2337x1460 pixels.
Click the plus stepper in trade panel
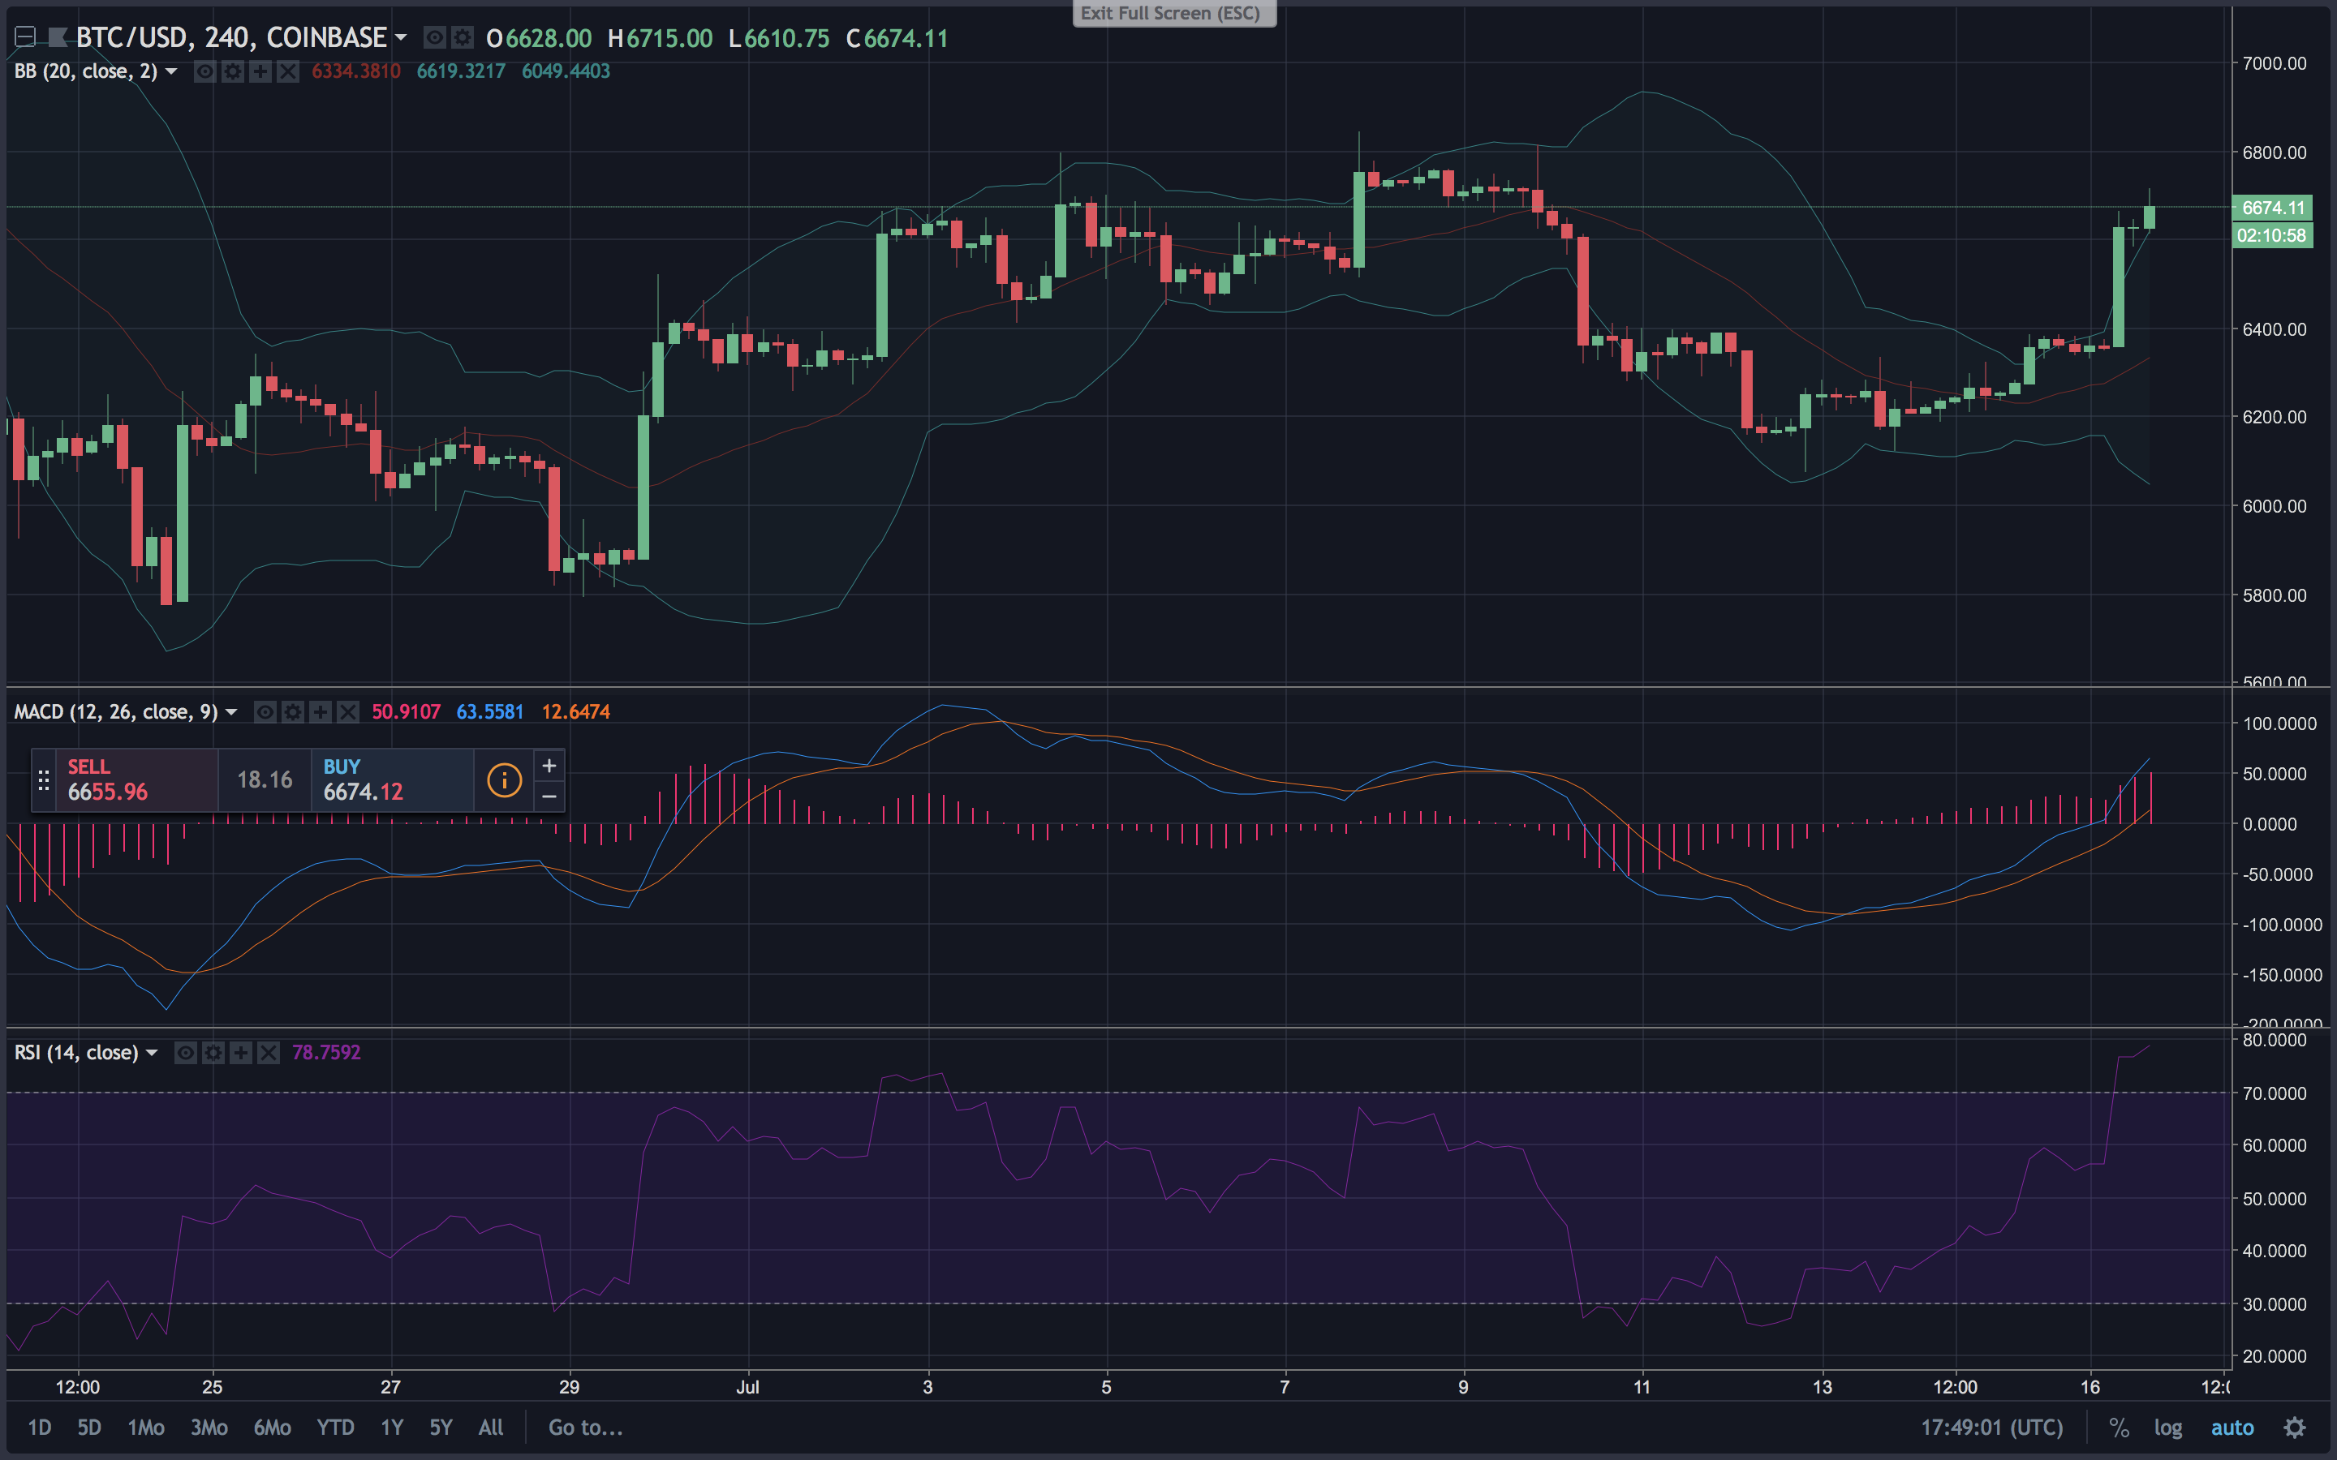(x=549, y=766)
